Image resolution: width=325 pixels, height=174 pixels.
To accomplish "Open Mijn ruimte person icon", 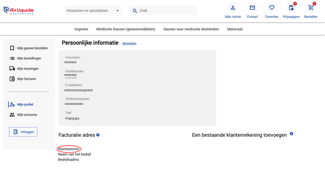I will [233, 8].
